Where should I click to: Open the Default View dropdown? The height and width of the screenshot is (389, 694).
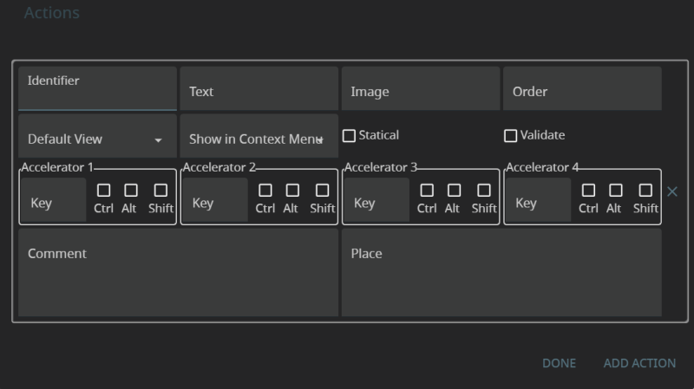(x=95, y=139)
